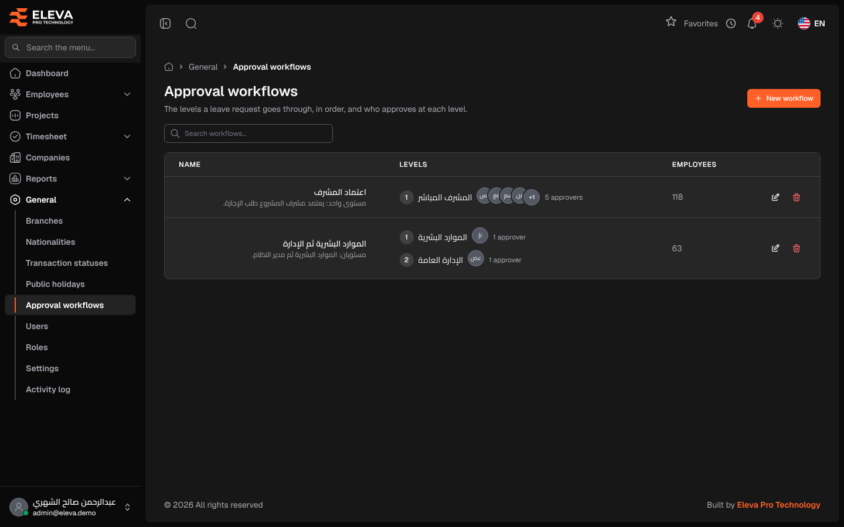
Task: Open the account switcher arrows
Action: [x=127, y=507]
